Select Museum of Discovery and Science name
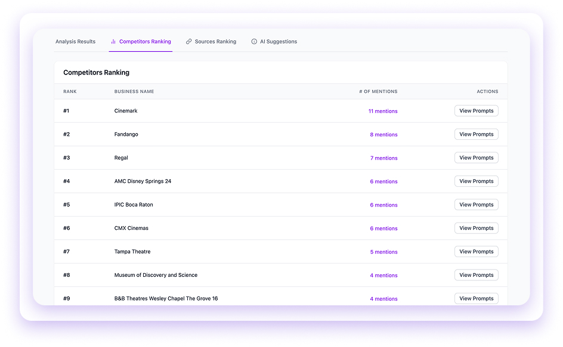 156,275
